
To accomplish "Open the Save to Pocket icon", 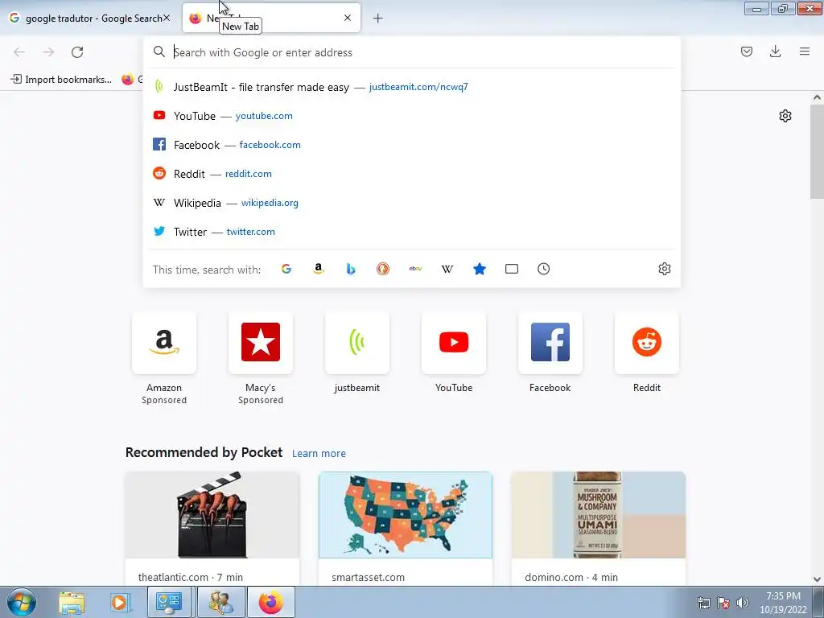I will 746,51.
